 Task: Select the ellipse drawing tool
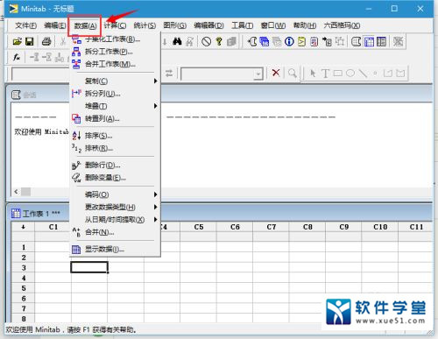(x=350, y=73)
